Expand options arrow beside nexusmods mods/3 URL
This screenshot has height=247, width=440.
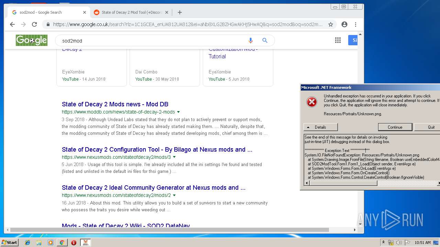tap(174, 157)
